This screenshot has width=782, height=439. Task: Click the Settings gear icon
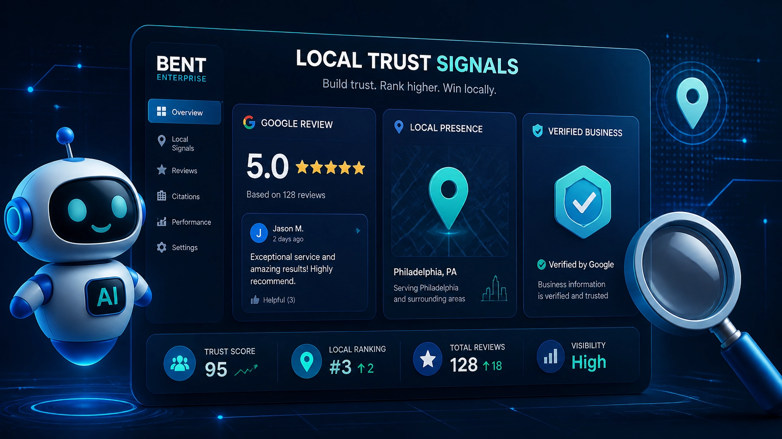(161, 247)
